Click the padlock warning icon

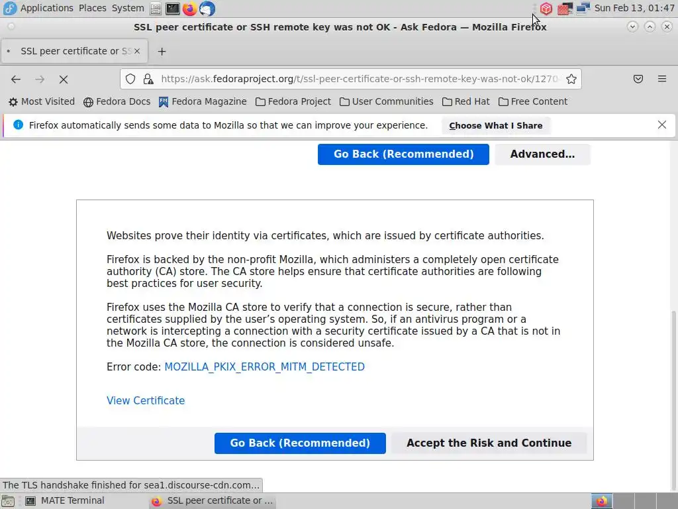pyautogui.click(x=148, y=79)
